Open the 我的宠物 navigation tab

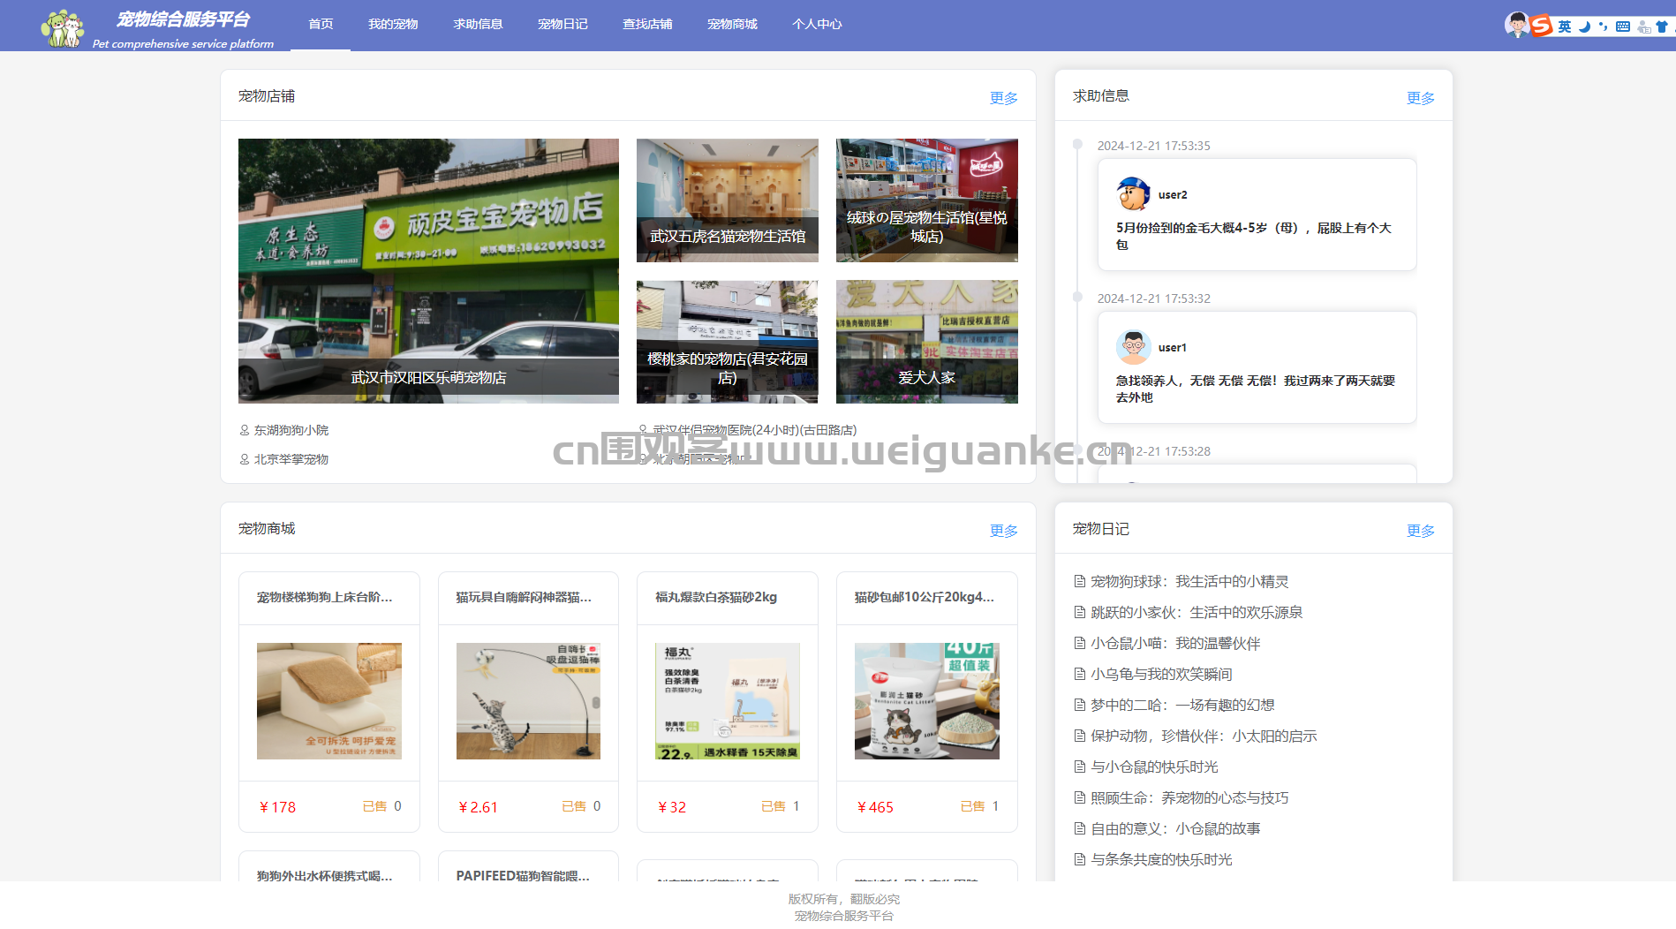tap(393, 24)
